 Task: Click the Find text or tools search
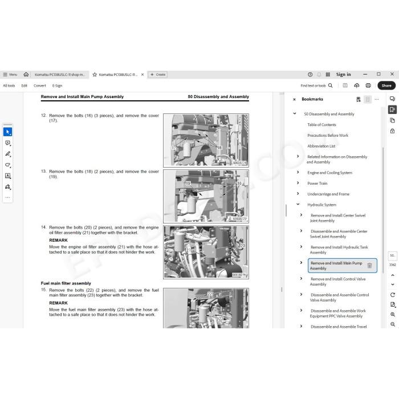point(316,85)
